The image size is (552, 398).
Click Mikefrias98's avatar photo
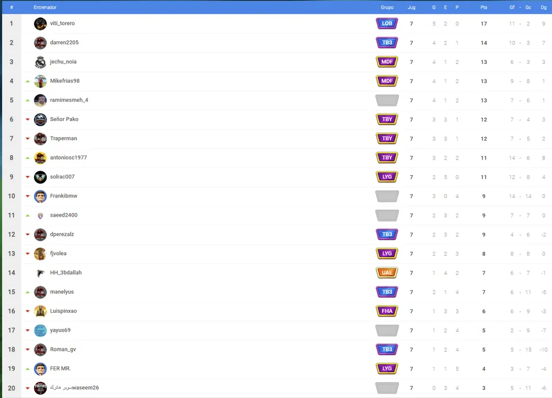point(40,81)
